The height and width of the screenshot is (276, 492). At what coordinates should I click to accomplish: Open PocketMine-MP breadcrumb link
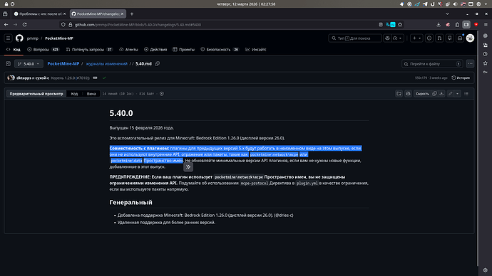pyautogui.click(x=63, y=64)
